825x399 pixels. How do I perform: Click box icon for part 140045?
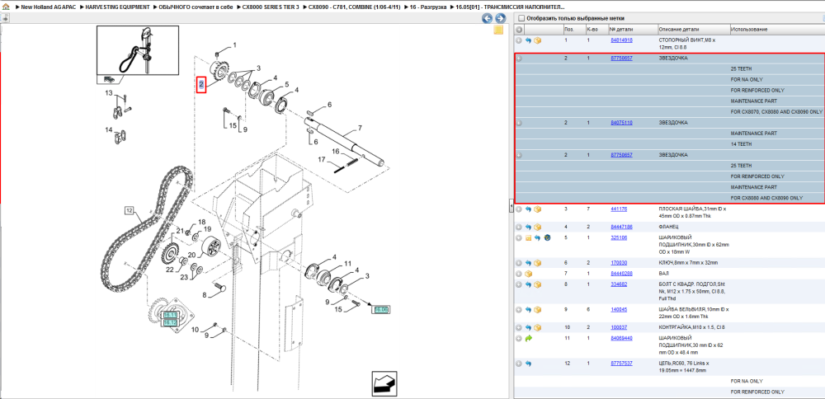[x=537, y=310]
